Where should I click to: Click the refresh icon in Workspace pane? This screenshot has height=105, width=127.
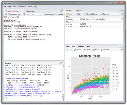(122, 14)
